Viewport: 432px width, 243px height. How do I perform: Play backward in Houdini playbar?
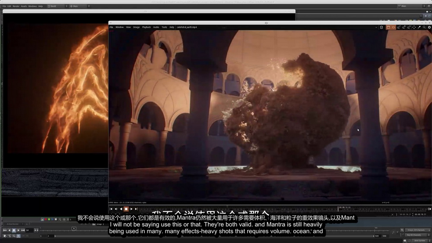[x=10, y=230]
